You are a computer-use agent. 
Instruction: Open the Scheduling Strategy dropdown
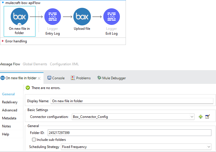click(x=209, y=147)
